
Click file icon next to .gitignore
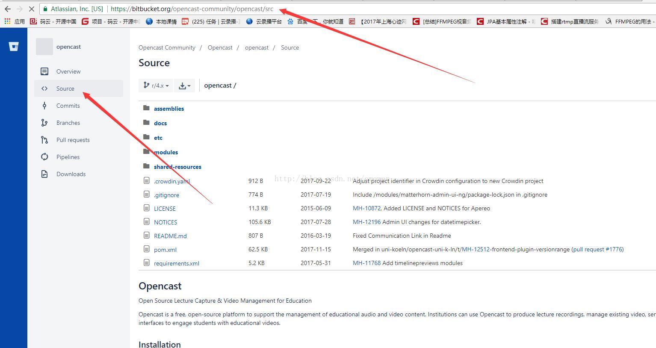[147, 194]
